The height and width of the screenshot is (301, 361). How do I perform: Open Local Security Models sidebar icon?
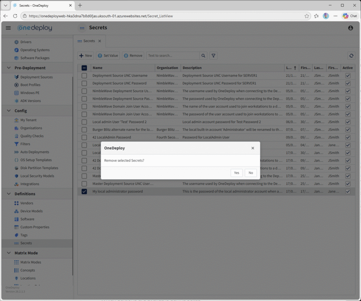(16, 176)
